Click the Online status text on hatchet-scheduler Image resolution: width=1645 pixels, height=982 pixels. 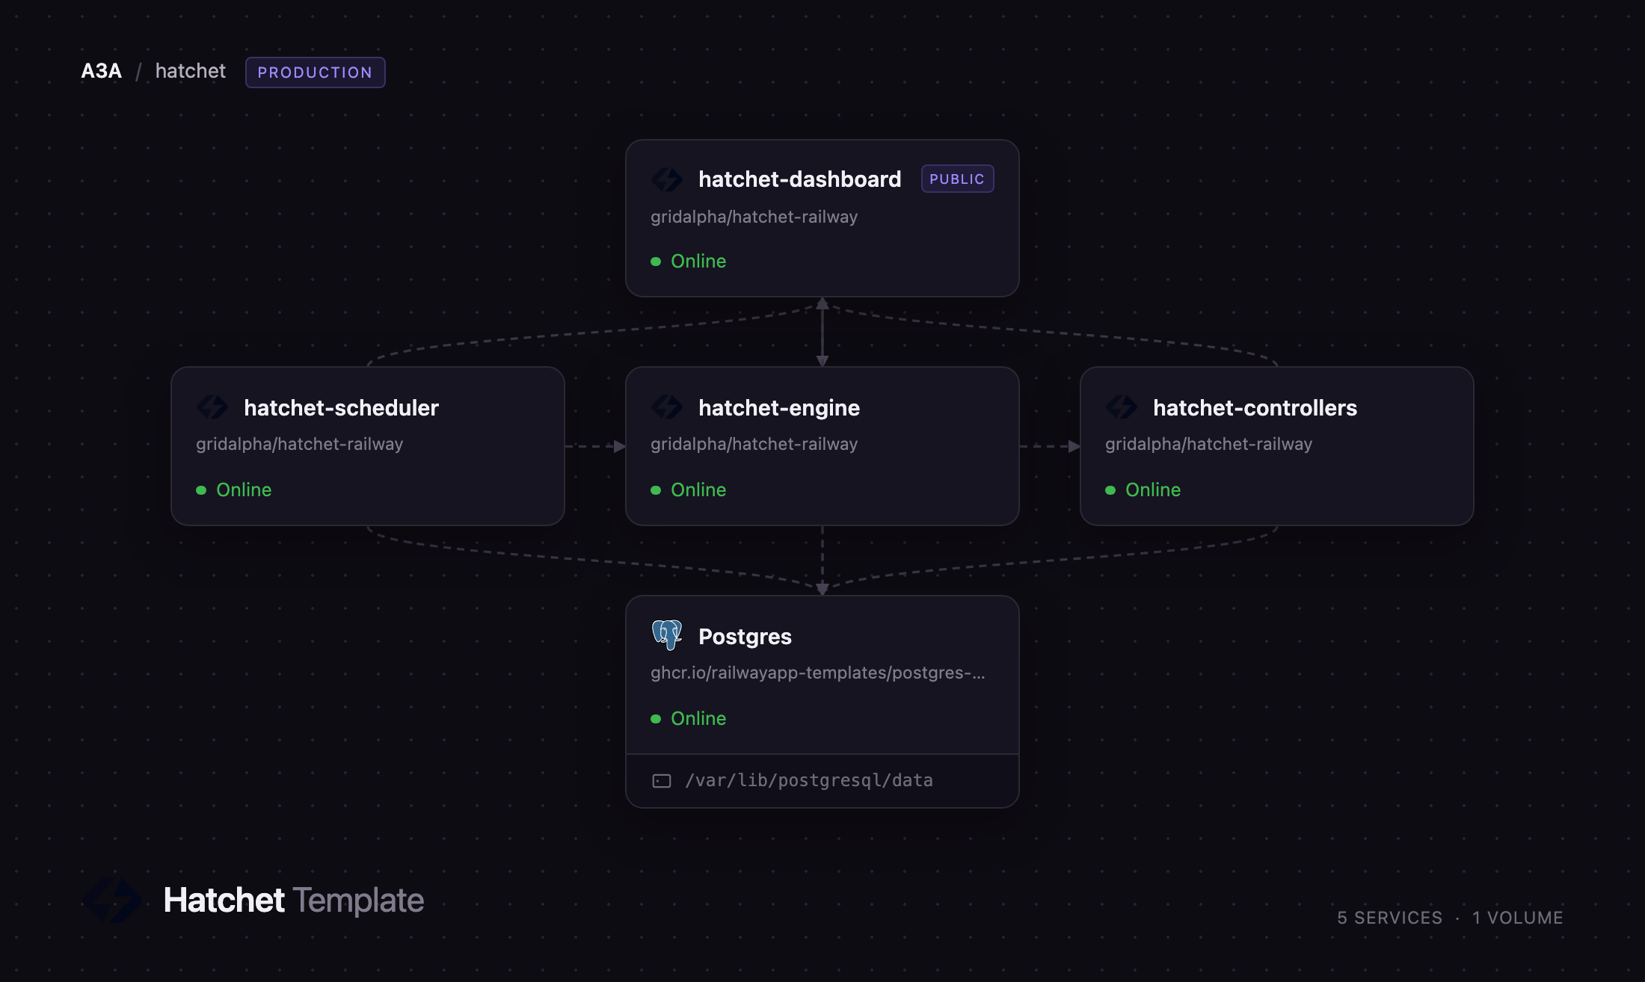[x=244, y=490]
